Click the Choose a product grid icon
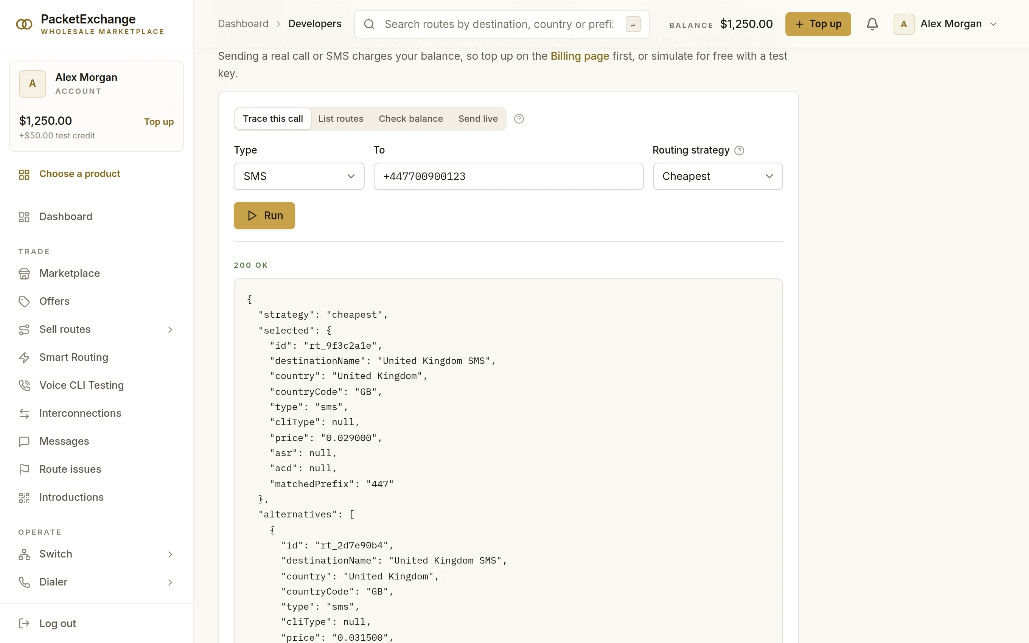The image size is (1029, 643). coord(24,174)
